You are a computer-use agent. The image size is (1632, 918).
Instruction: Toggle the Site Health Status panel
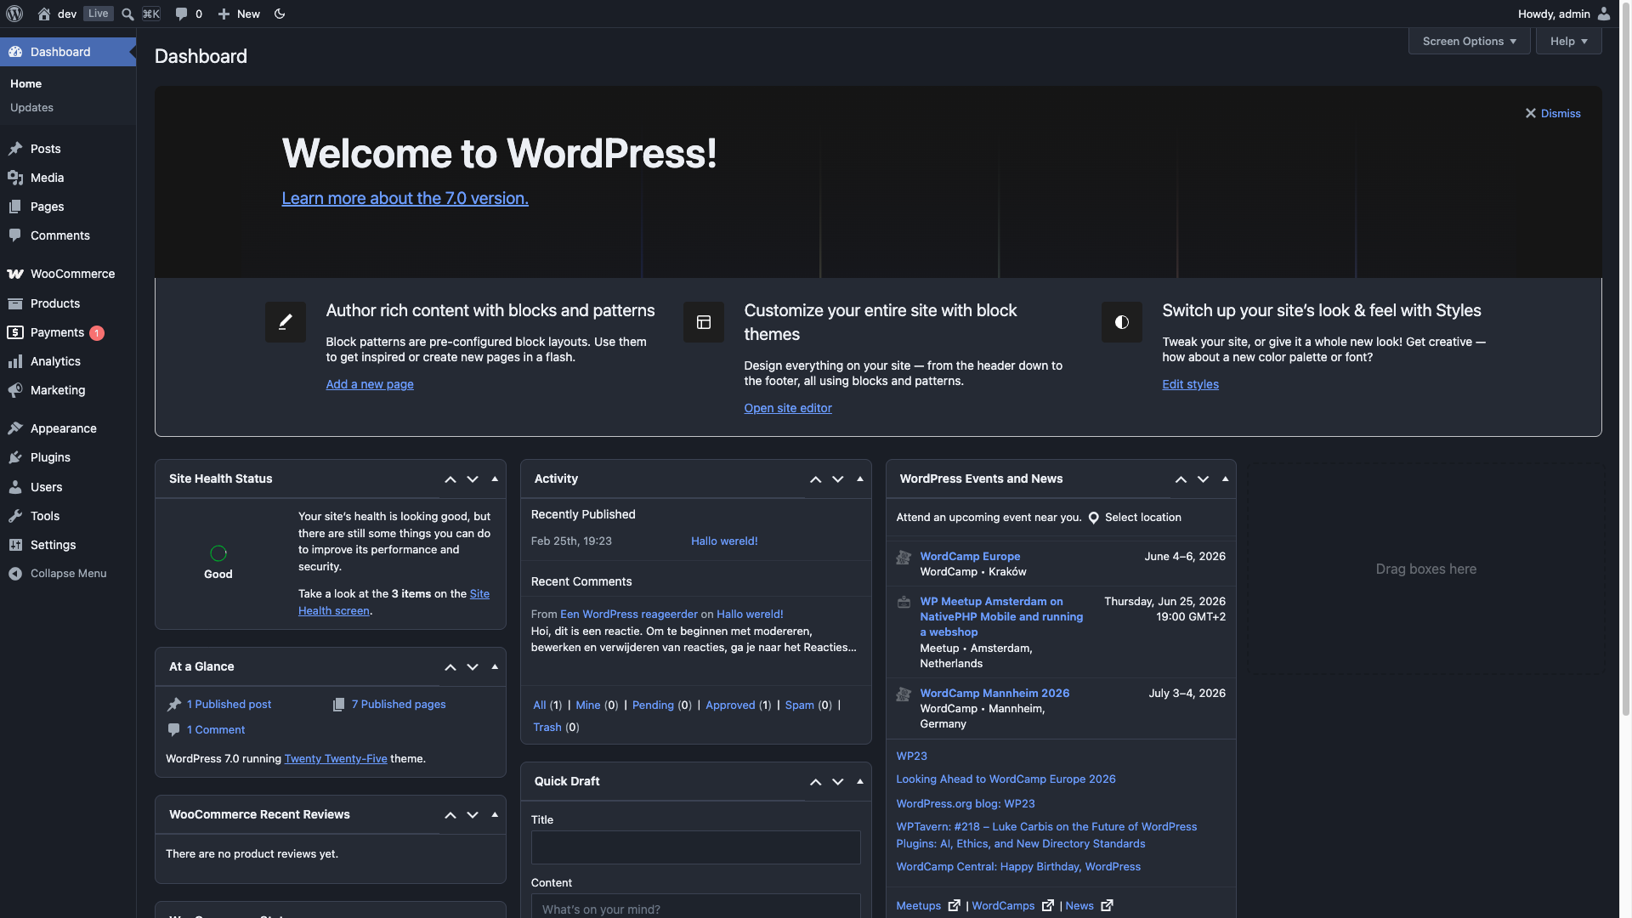point(495,479)
